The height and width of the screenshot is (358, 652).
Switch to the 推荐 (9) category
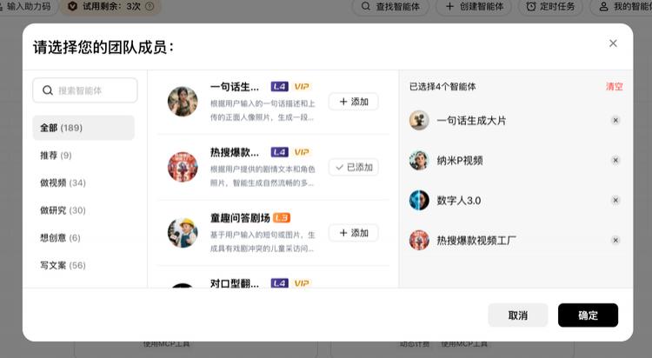(83, 156)
